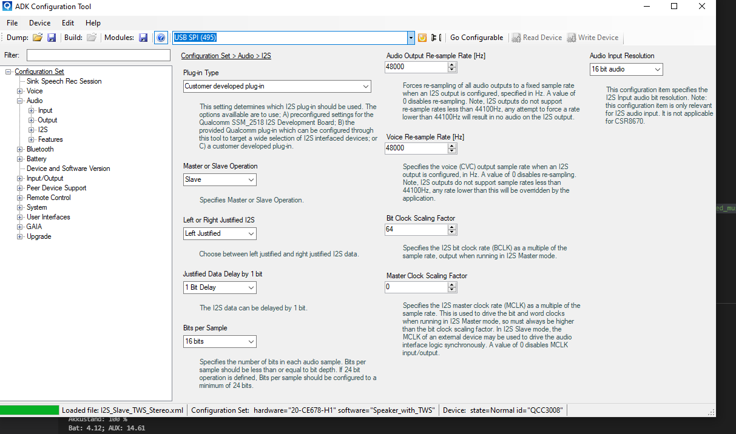Click the orange refresh device icon
This screenshot has height=434, width=736.
pyautogui.click(x=422, y=38)
